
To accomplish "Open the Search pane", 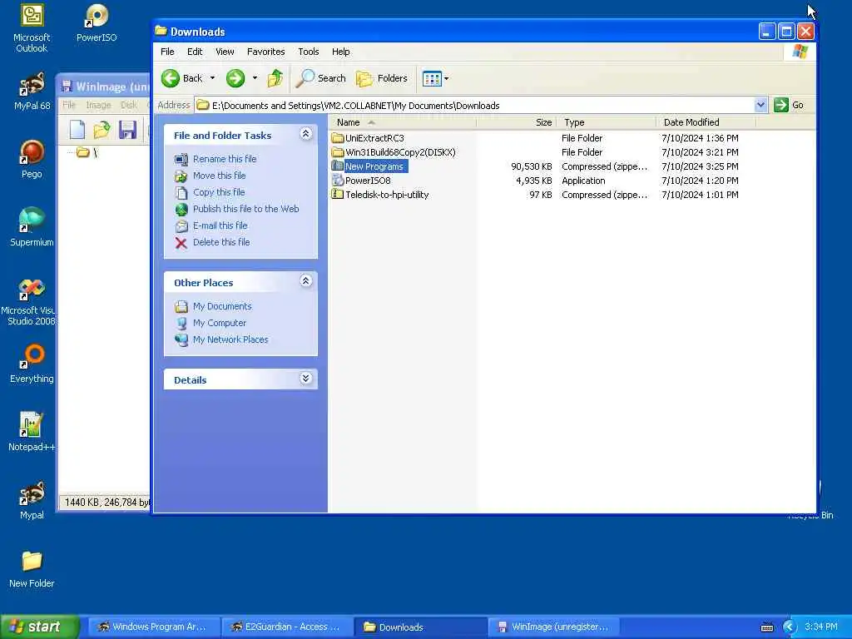I will point(321,78).
